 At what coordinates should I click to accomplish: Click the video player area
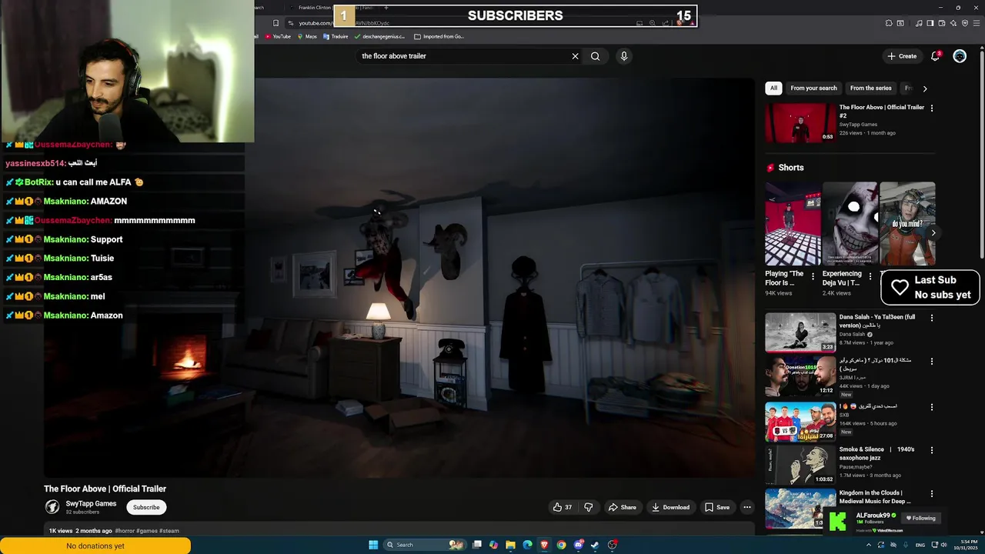[399, 278]
